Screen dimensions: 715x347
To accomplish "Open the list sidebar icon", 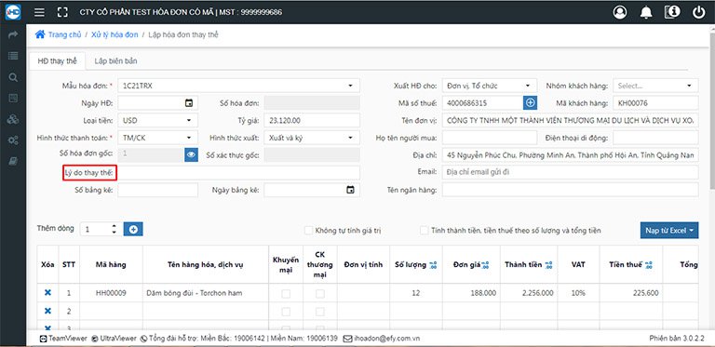I will tap(13, 56).
